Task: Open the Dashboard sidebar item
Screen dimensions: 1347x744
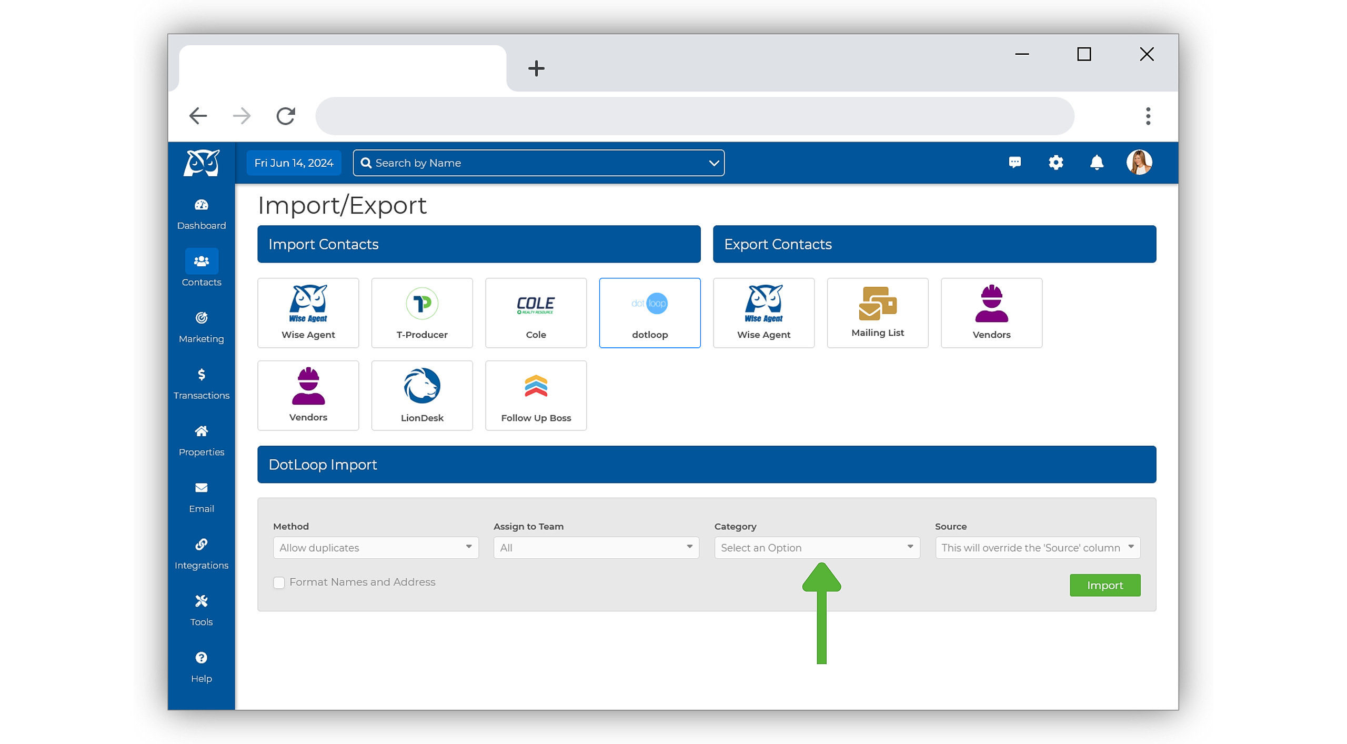Action: point(201,214)
